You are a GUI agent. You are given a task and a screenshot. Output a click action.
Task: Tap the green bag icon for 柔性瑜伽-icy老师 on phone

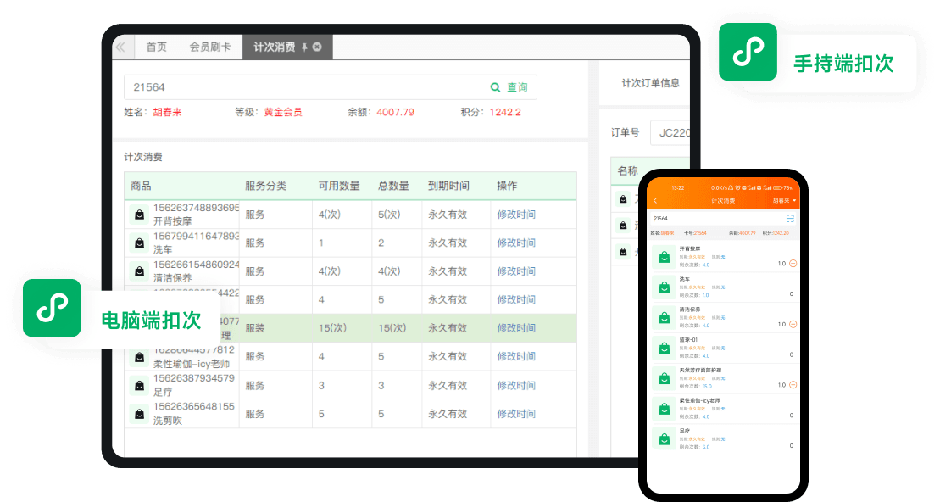point(665,409)
